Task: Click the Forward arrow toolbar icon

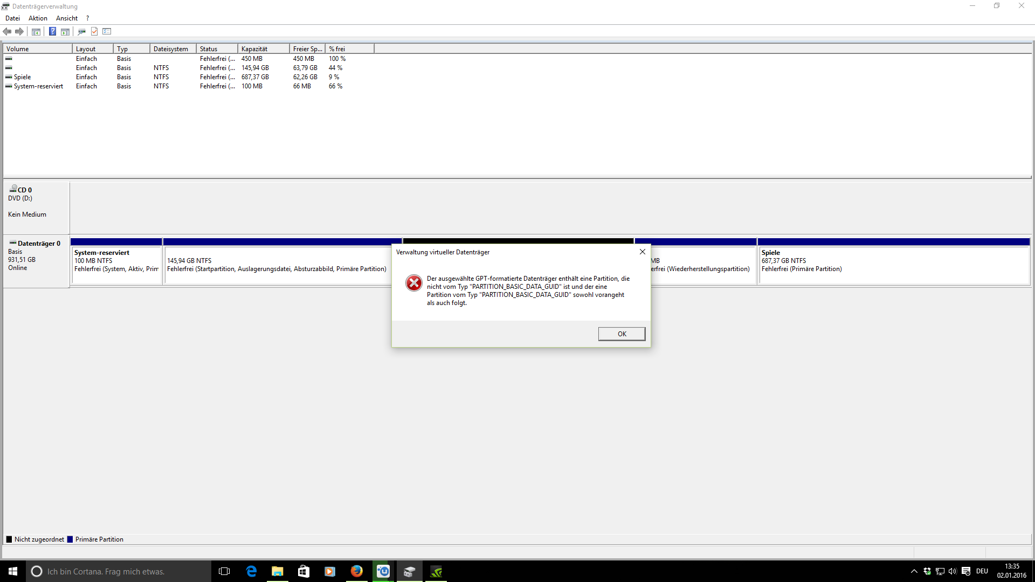Action: pyautogui.click(x=19, y=32)
